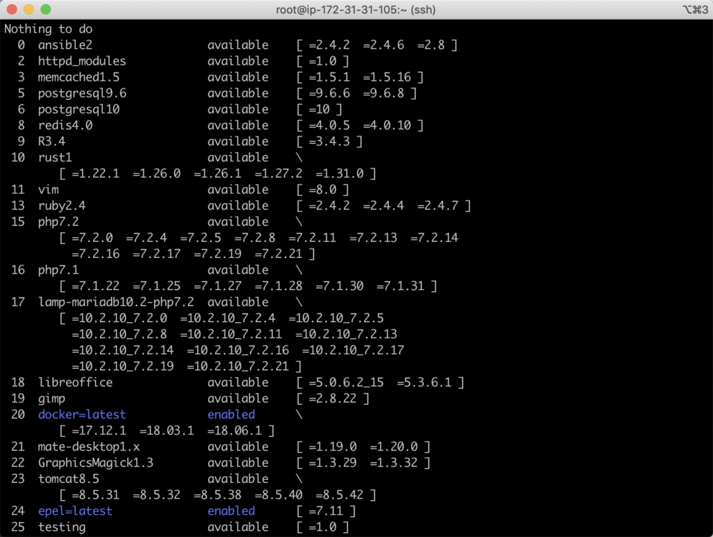The image size is (713, 537).
Task: Click 'available' status on the vim row
Action: tap(238, 189)
